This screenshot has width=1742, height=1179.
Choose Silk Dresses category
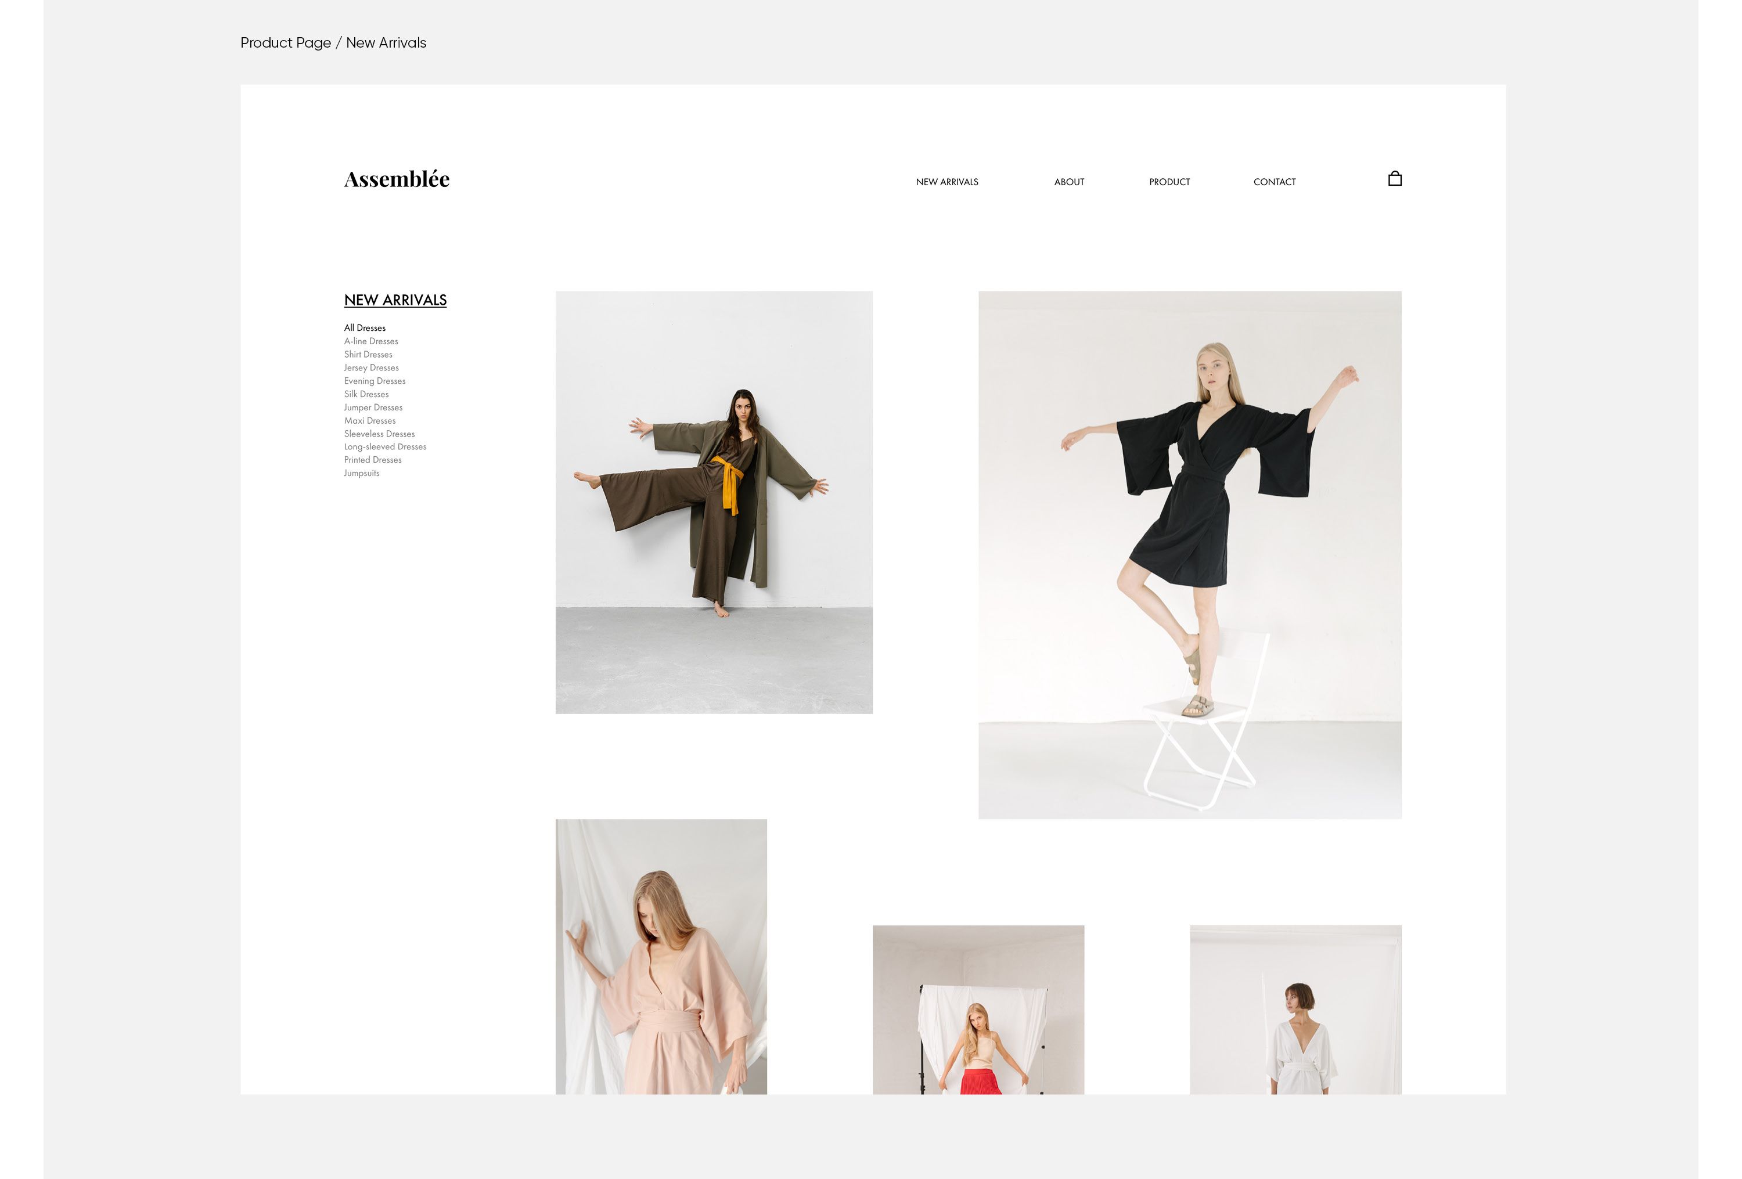(366, 394)
